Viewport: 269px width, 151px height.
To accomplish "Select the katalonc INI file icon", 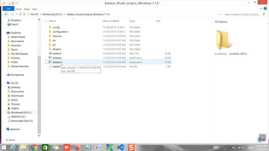I will (50, 66).
